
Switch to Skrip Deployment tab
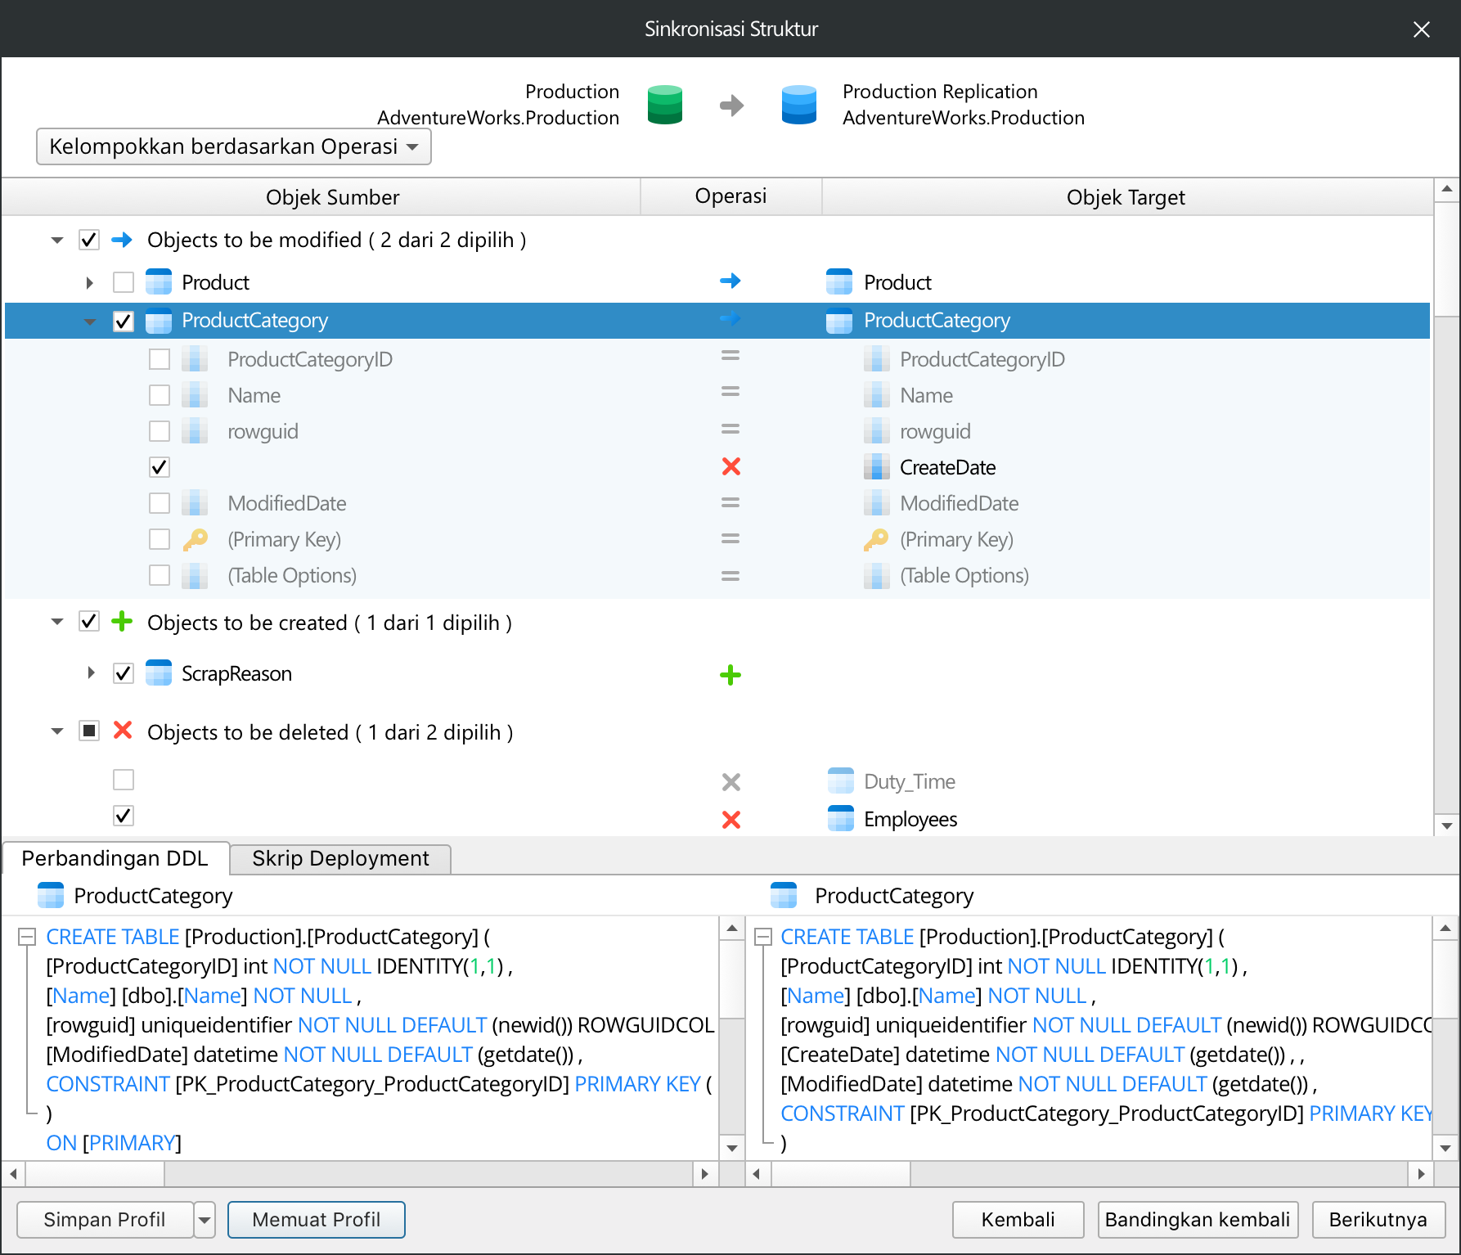(x=340, y=858)
